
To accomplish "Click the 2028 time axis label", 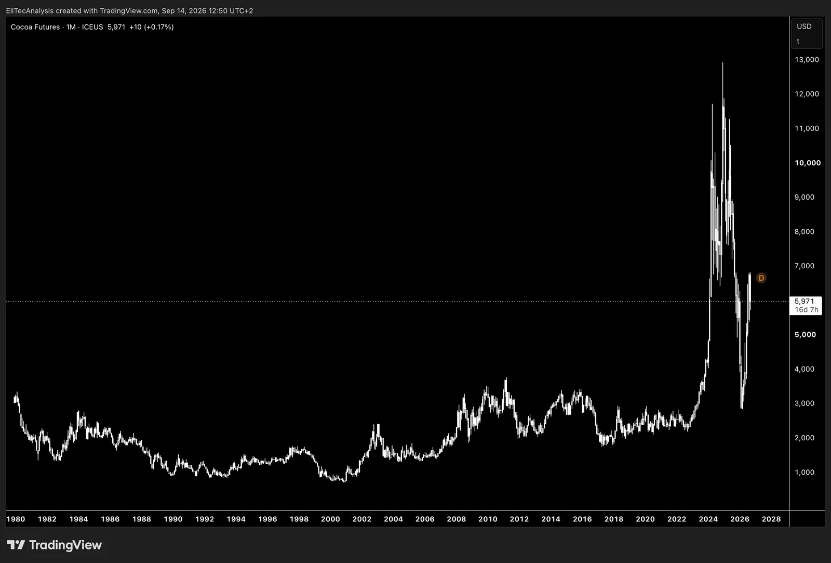I will pos(771,519).
